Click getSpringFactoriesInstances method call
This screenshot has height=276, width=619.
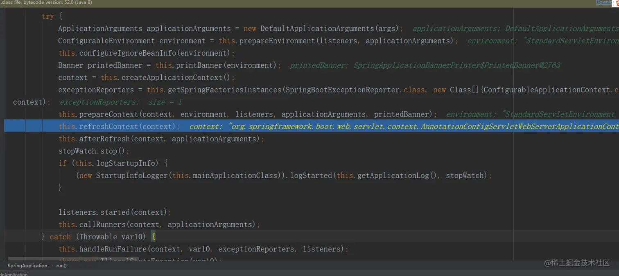point(224,90)
